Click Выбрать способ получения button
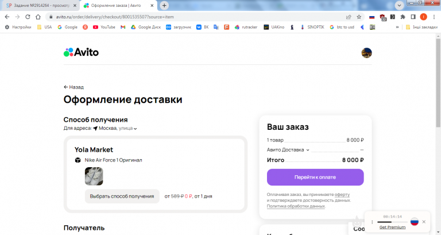The width and height of the screenshot is (441, 235). coord(122,196)
